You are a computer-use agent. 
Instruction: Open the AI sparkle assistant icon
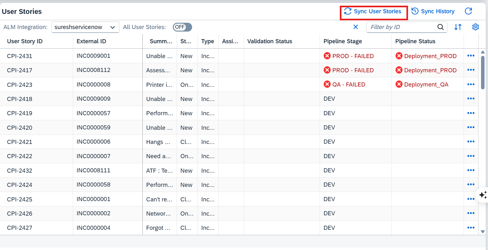[x=483, y=195]
